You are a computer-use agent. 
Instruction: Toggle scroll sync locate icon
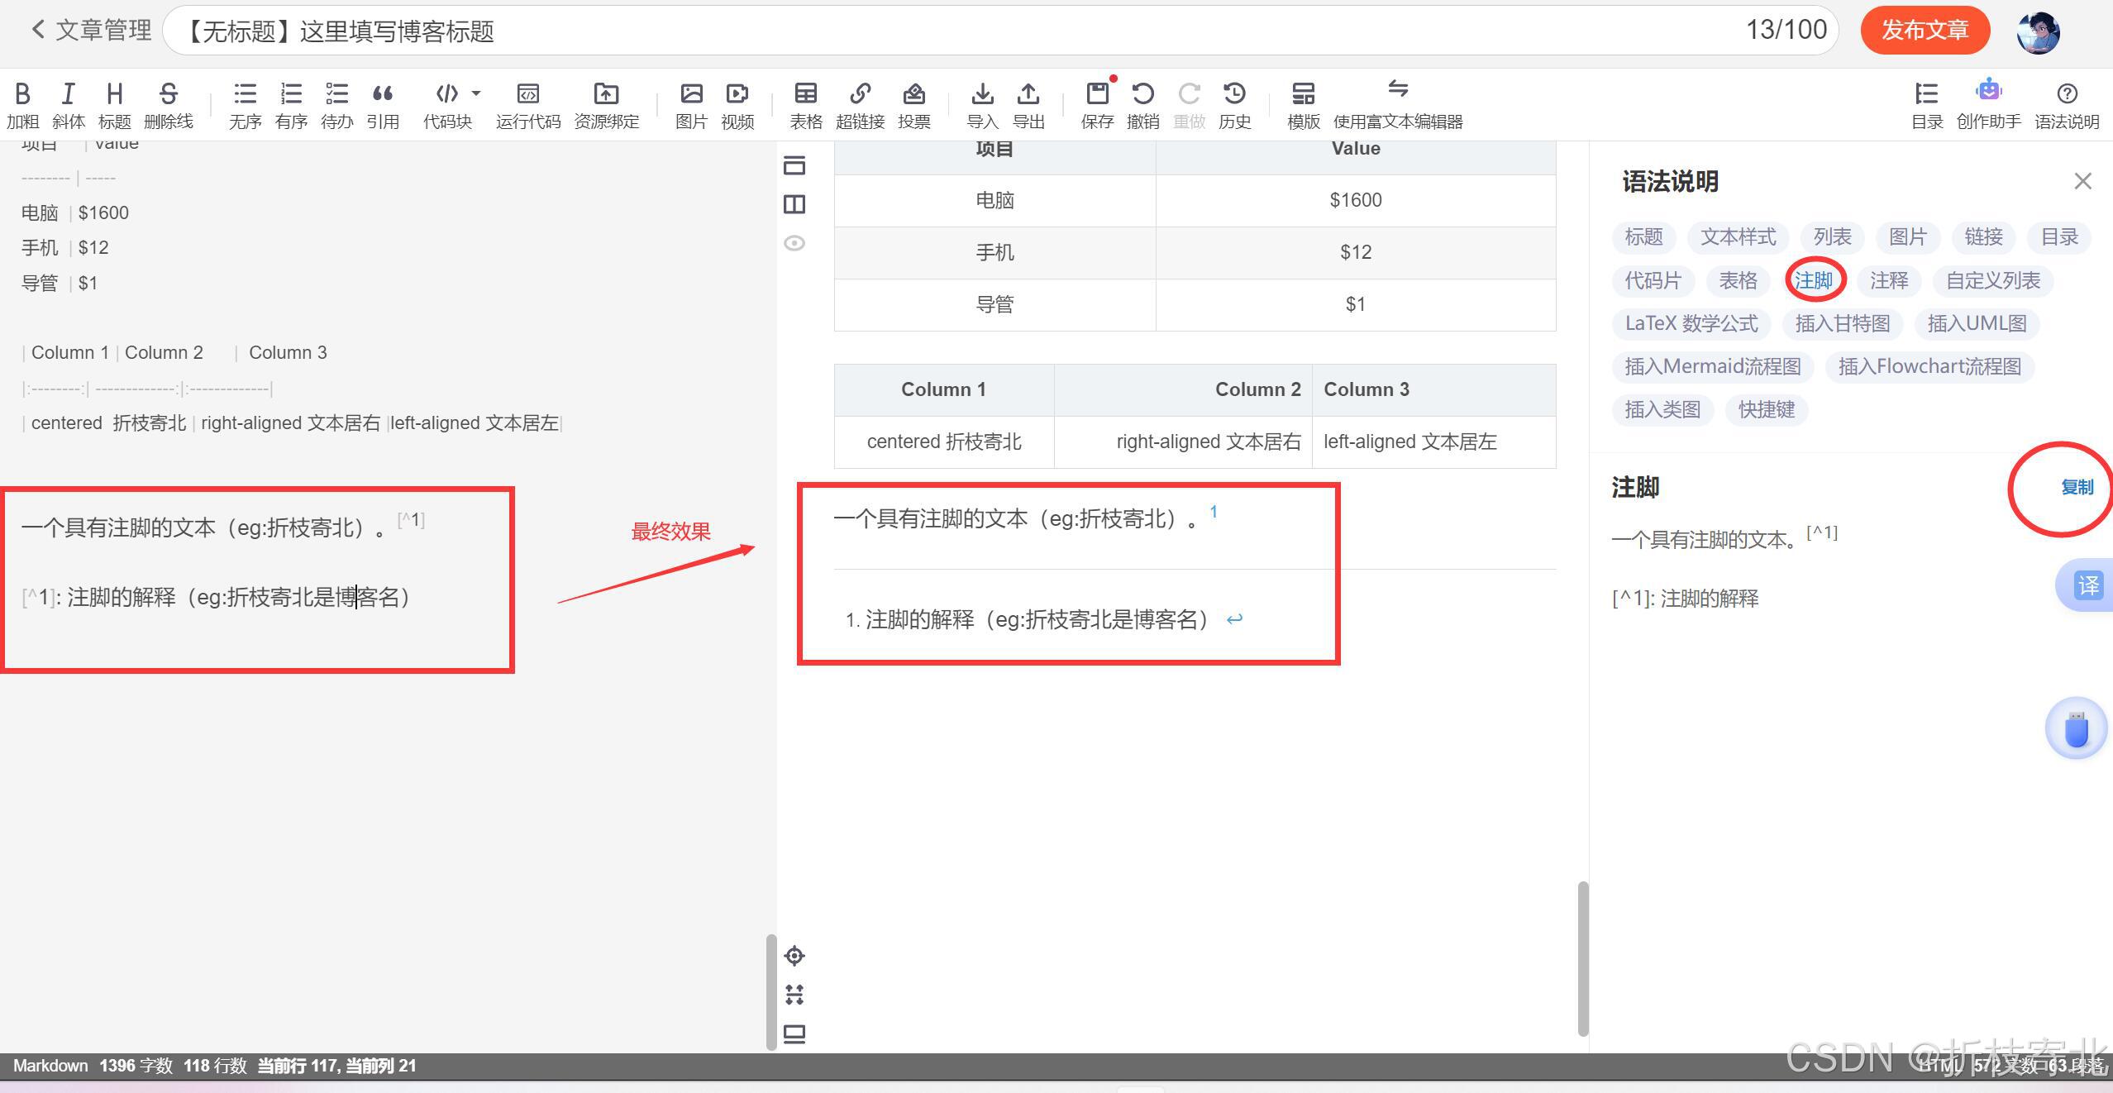(x=794, y=956)
